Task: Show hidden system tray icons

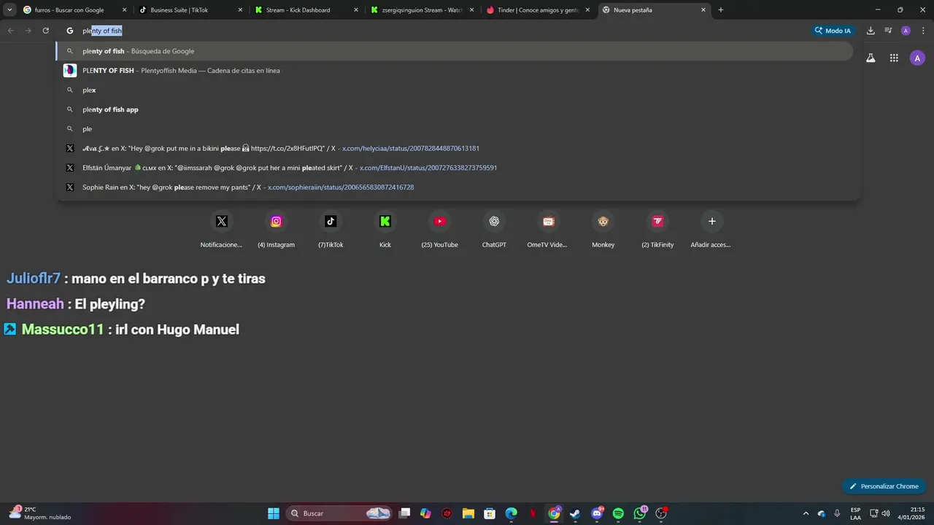Action: click(x=806, y=513)
